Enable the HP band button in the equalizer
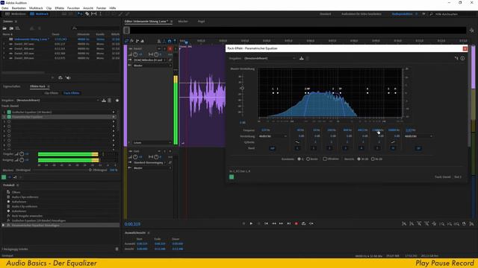478x268 pixels. (x=272, y=148)
